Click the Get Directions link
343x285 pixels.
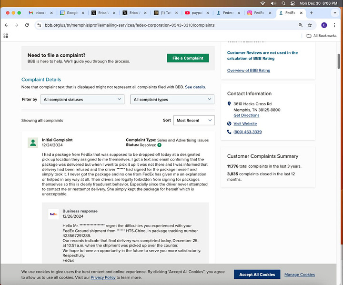tap(246, 115)
